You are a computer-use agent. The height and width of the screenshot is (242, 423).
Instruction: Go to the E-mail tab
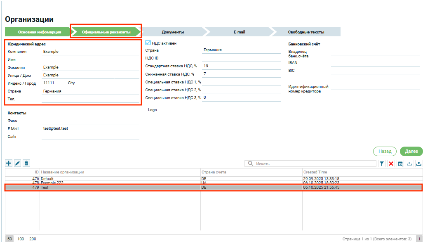239,32
